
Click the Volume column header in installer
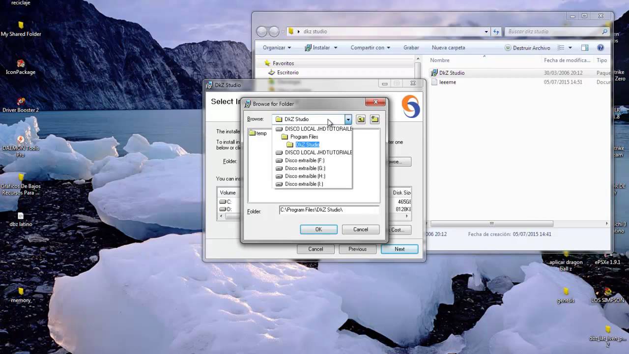[228, 193]
